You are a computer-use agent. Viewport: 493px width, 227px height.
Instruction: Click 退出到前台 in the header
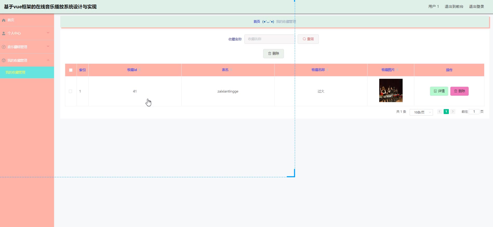click(454, 6)
